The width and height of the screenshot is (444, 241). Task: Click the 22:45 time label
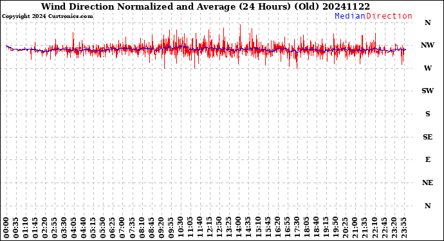(384, 228)
